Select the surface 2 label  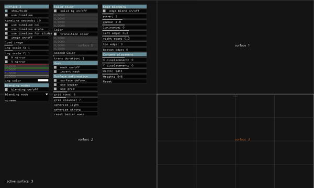coord(85,139)
